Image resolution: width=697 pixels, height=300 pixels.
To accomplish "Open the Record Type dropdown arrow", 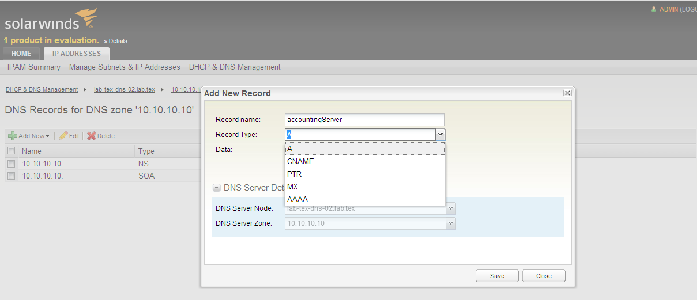I will pos(440,134).
